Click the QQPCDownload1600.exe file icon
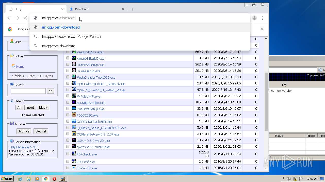Viewport: 325px width, 182px height. click(x=74, y=121)
